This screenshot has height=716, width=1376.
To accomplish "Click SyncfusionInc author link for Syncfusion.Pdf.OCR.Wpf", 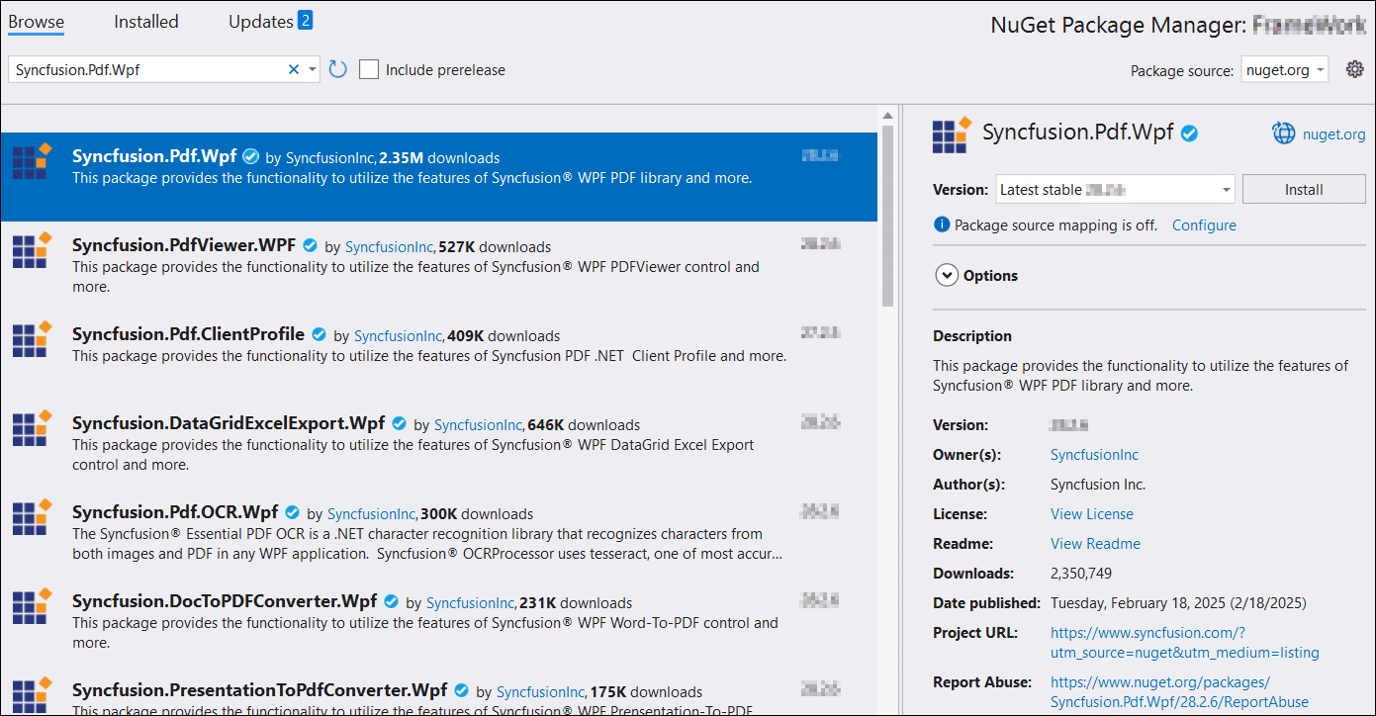I will 371,514.
